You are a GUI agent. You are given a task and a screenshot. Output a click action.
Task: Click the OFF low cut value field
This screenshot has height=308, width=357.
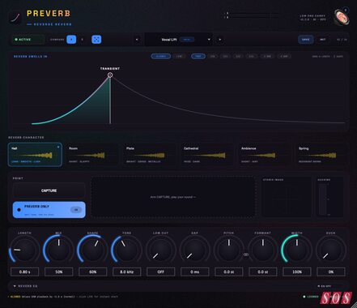(x=160, y=272)
